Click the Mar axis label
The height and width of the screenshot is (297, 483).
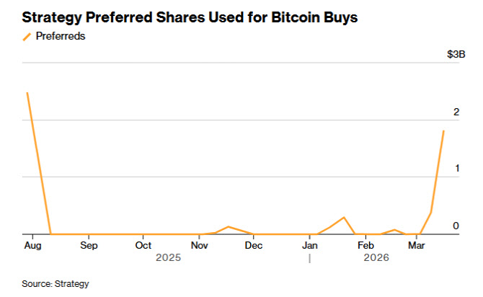tap(417, 246)
